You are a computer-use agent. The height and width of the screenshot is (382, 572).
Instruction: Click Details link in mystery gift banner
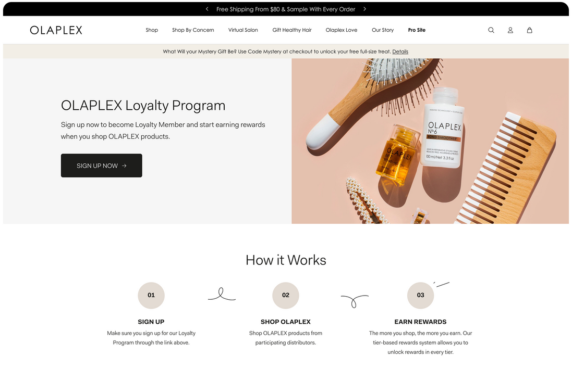click(x=400, y=52)
